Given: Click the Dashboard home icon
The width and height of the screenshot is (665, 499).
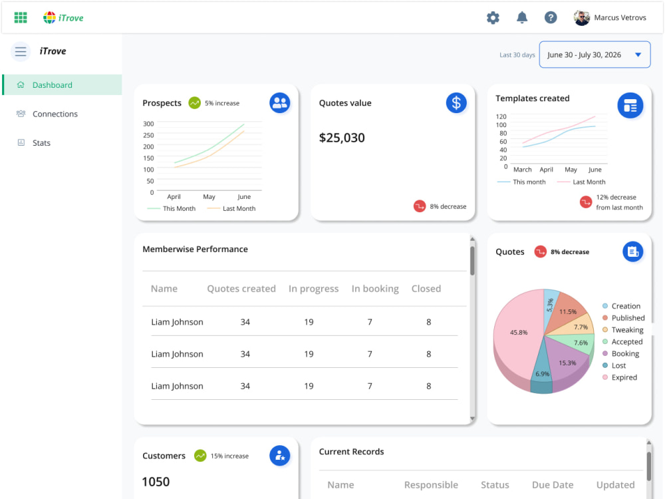Looking at the screenshot, I should tap(21, 84).
